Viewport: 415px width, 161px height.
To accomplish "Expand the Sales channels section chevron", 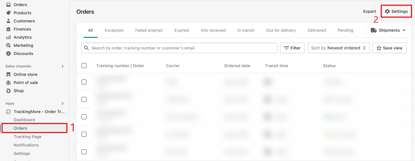I will point(63,66).
